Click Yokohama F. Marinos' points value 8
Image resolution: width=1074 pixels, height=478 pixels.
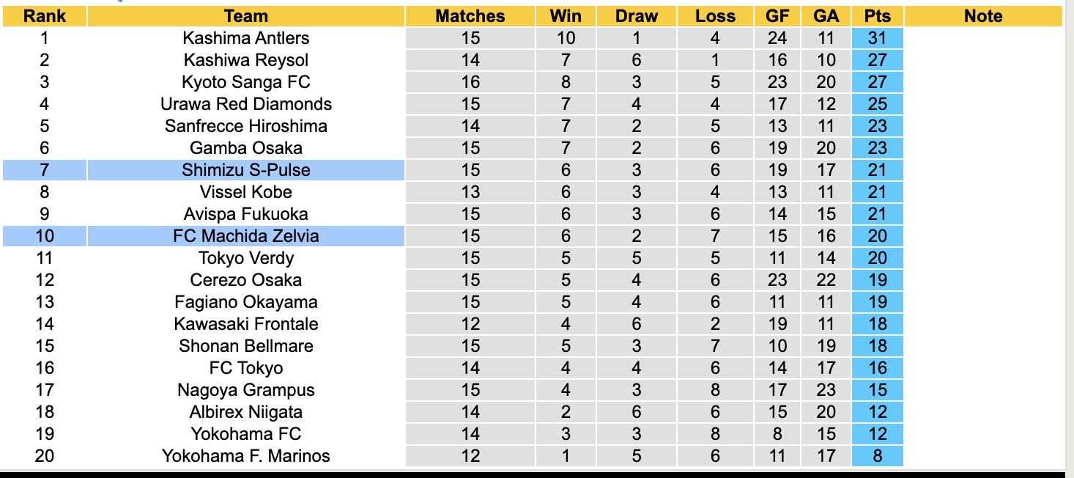(877, 456)
